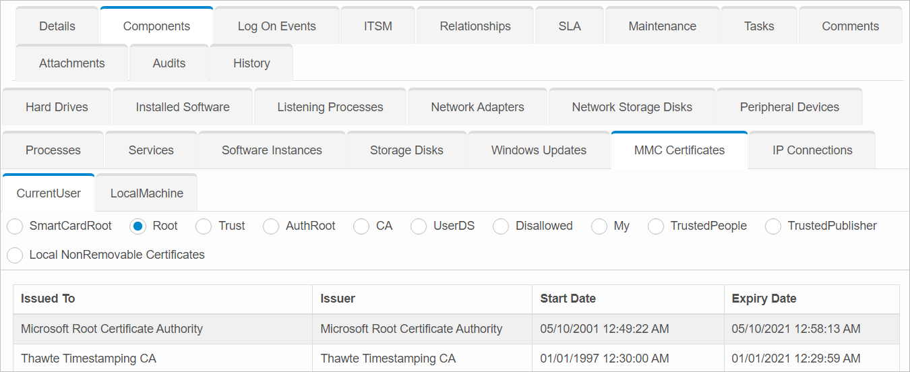Choose Local NonRemovable Certificates option
The image size is (910, 372).
(x=15, y=255)
